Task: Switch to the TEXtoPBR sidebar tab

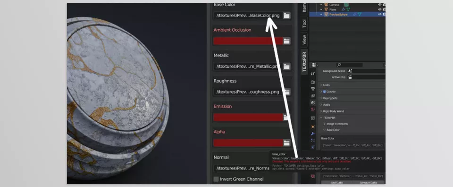Action: coord(304,61)
